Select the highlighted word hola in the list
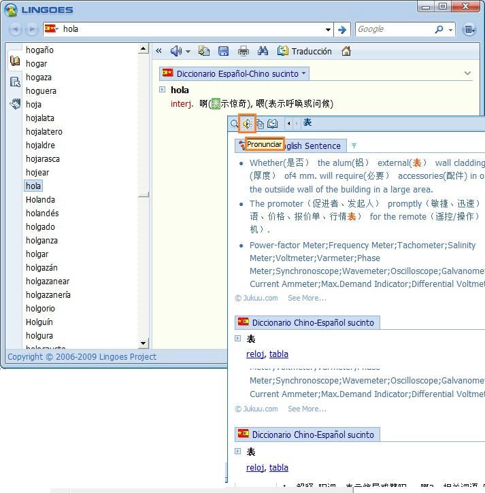Screen dimensions: 485x493 (x=33, y=186)
